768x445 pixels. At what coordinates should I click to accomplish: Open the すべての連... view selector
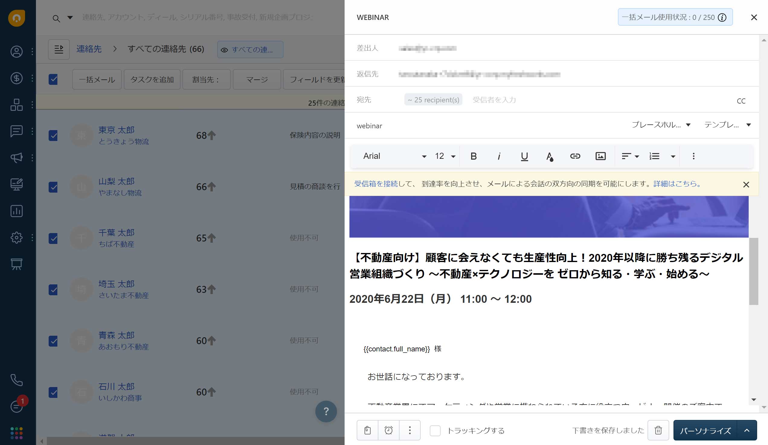(x=250, y=50)
